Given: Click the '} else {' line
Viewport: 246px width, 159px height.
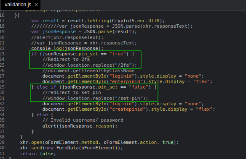Looking at the screenshot, I should 43,115.
